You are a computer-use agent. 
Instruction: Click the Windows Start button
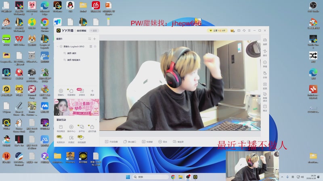tap(128, 177)
